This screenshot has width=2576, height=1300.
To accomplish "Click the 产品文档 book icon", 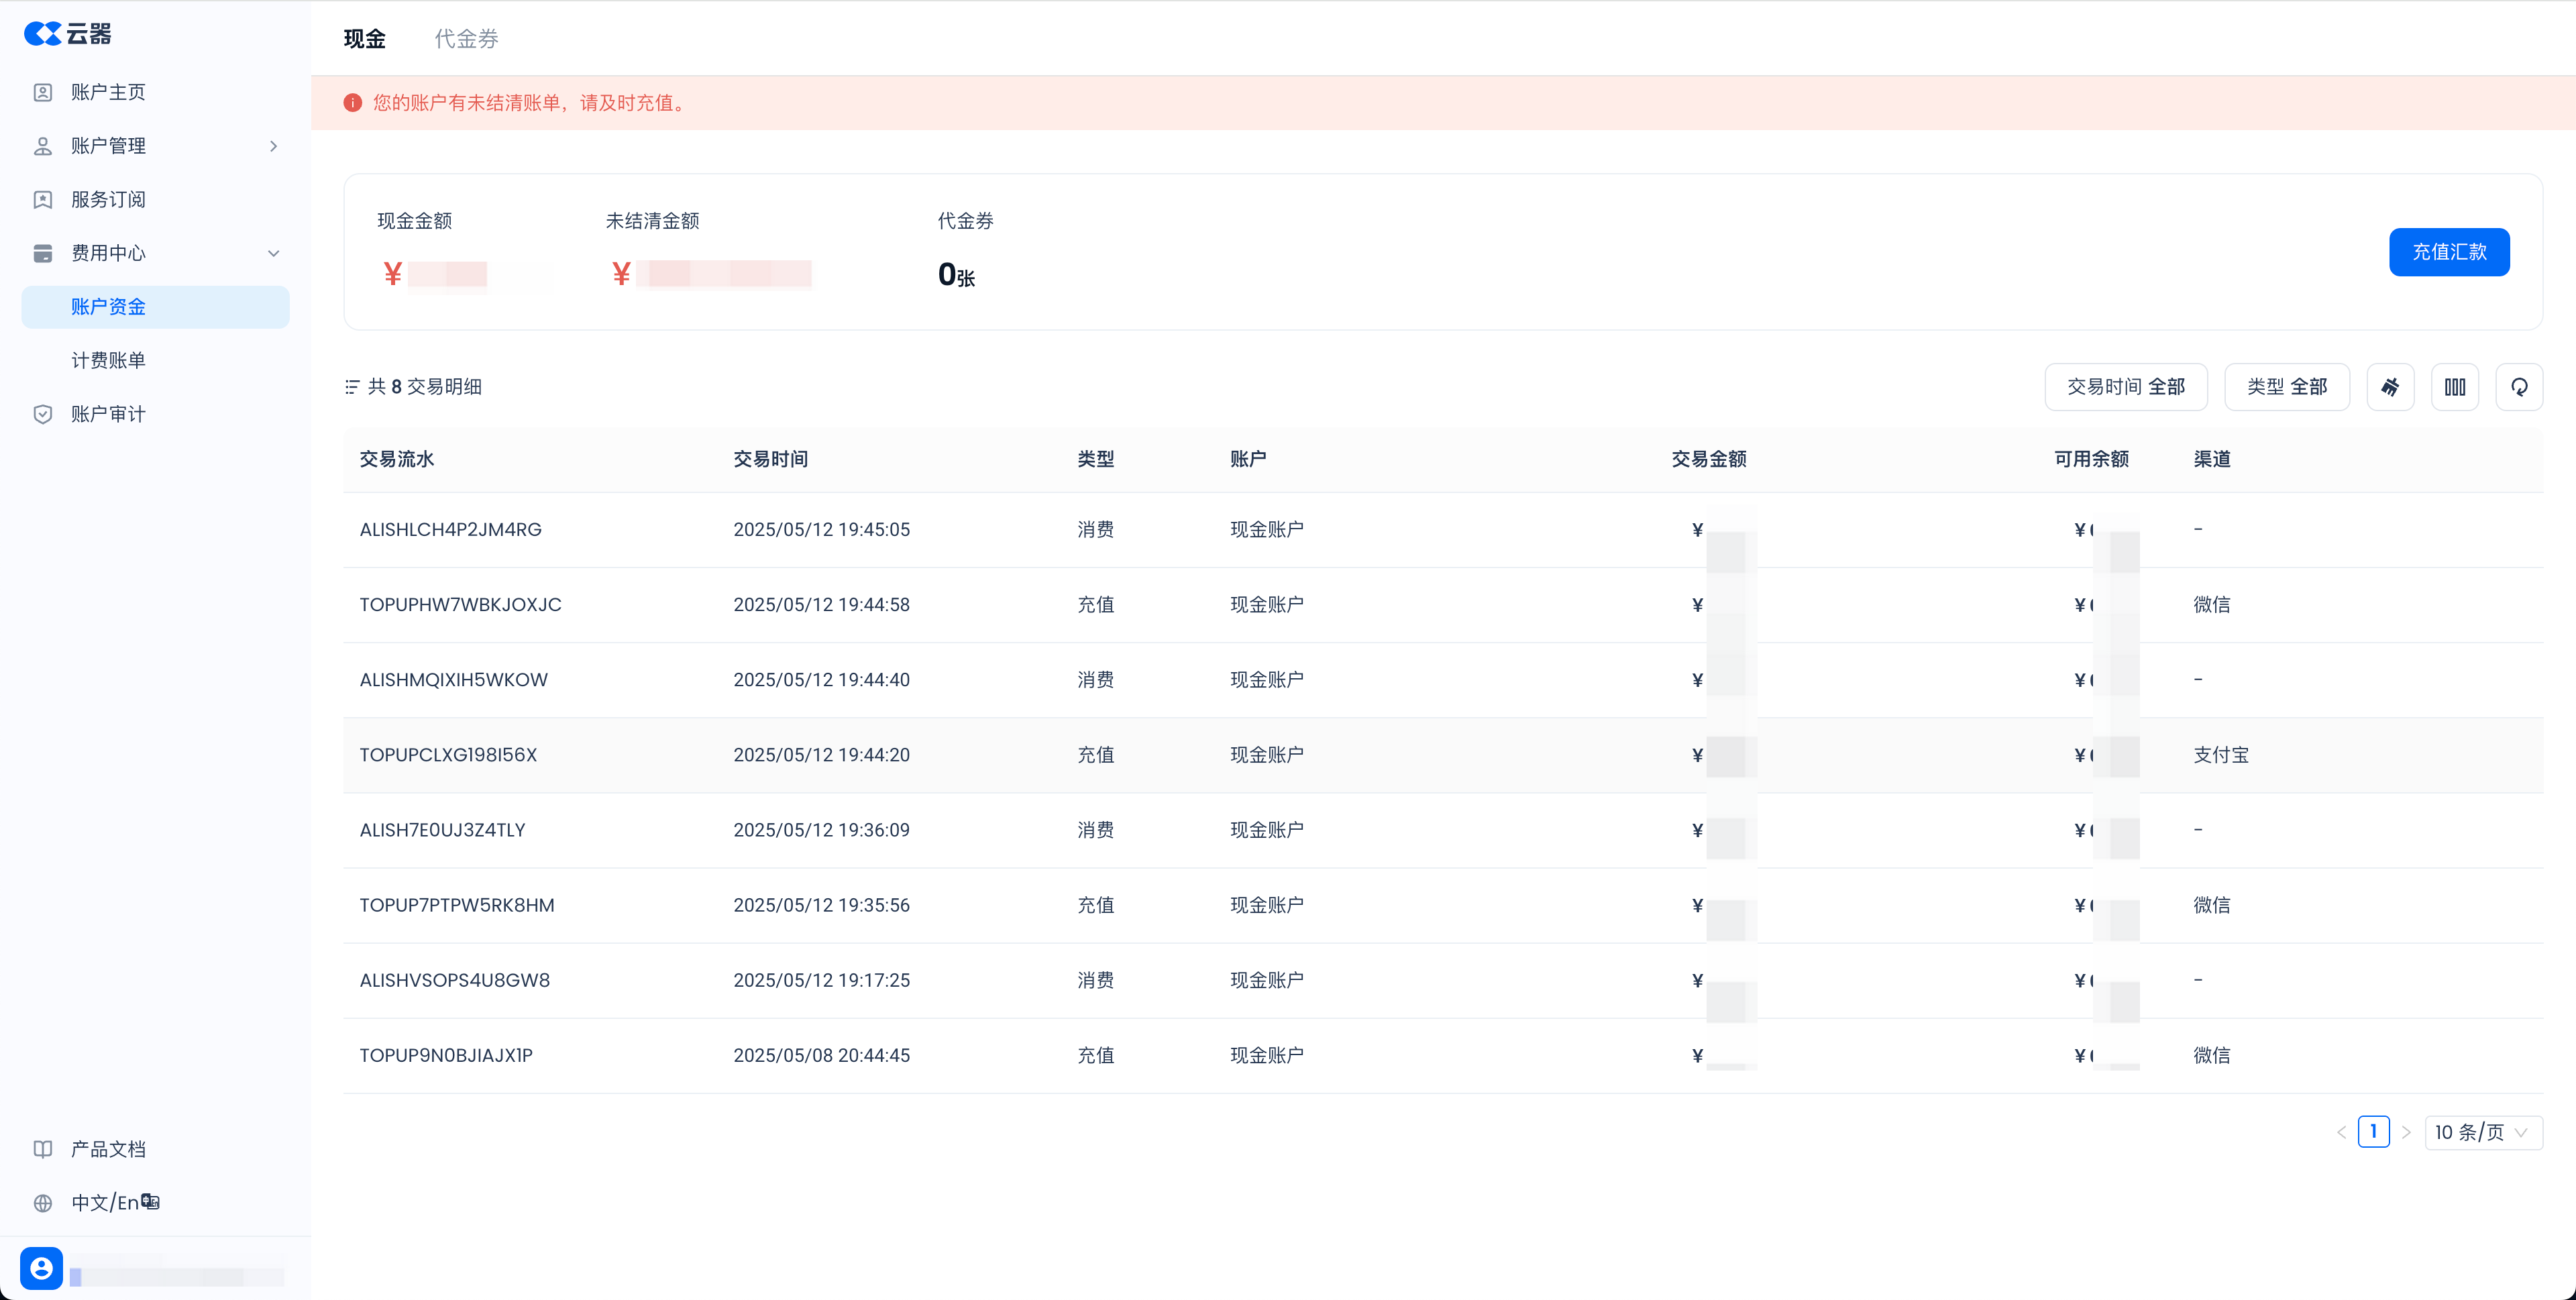I will (43, 1149).
